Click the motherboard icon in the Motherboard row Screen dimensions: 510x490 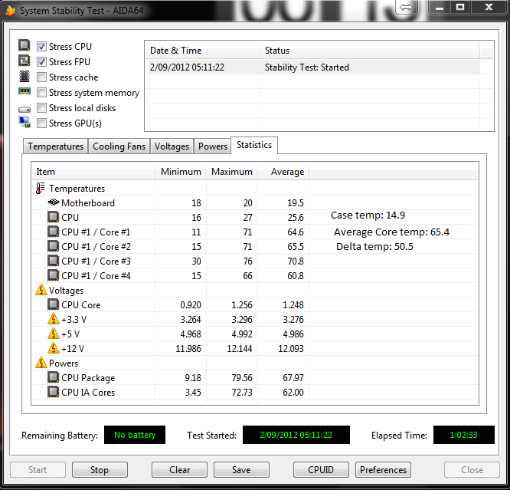point(54,202)
